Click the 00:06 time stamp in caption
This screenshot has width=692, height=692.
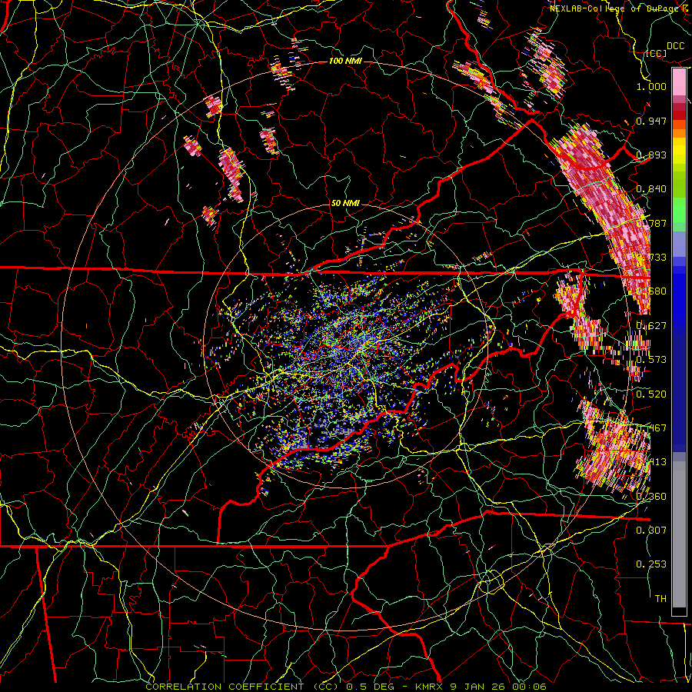click(x=529, y=687)
